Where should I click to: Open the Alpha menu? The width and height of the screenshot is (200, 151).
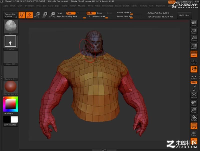click(5, 6)
